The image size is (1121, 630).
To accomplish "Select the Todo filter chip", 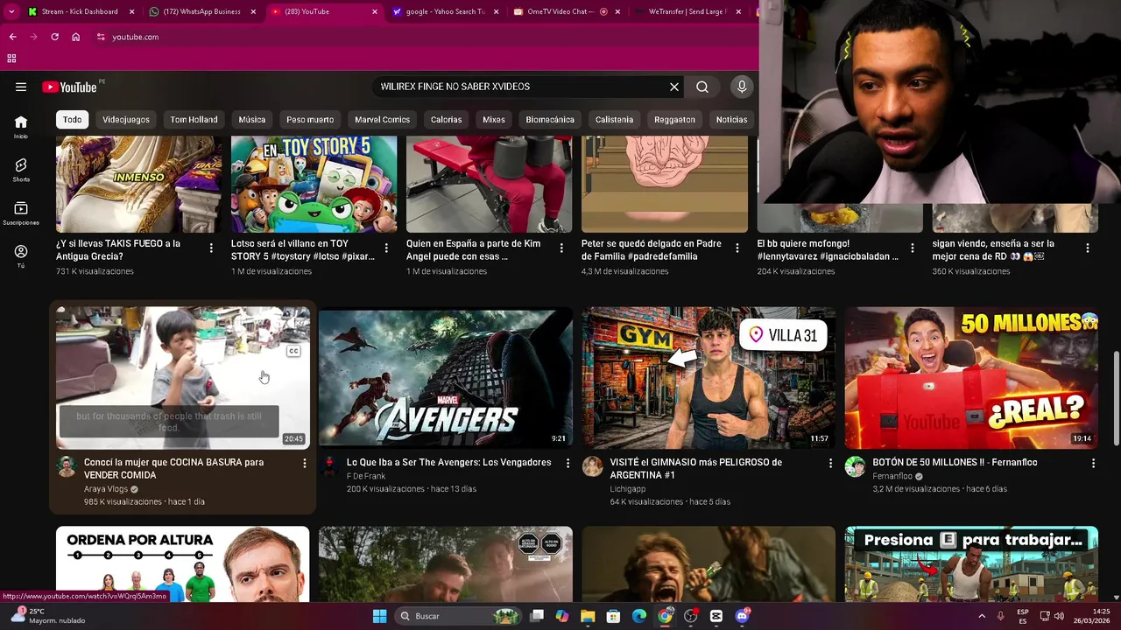I will point(73,120).
